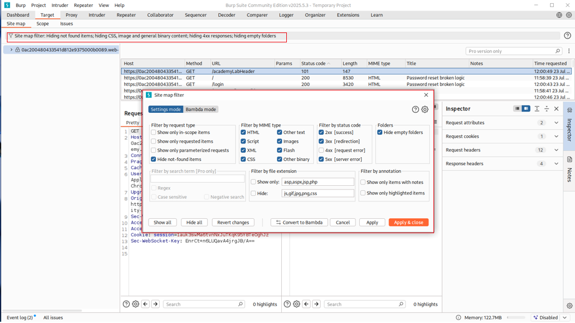
Task: Expand Request headers section
Action: [556, 150]
